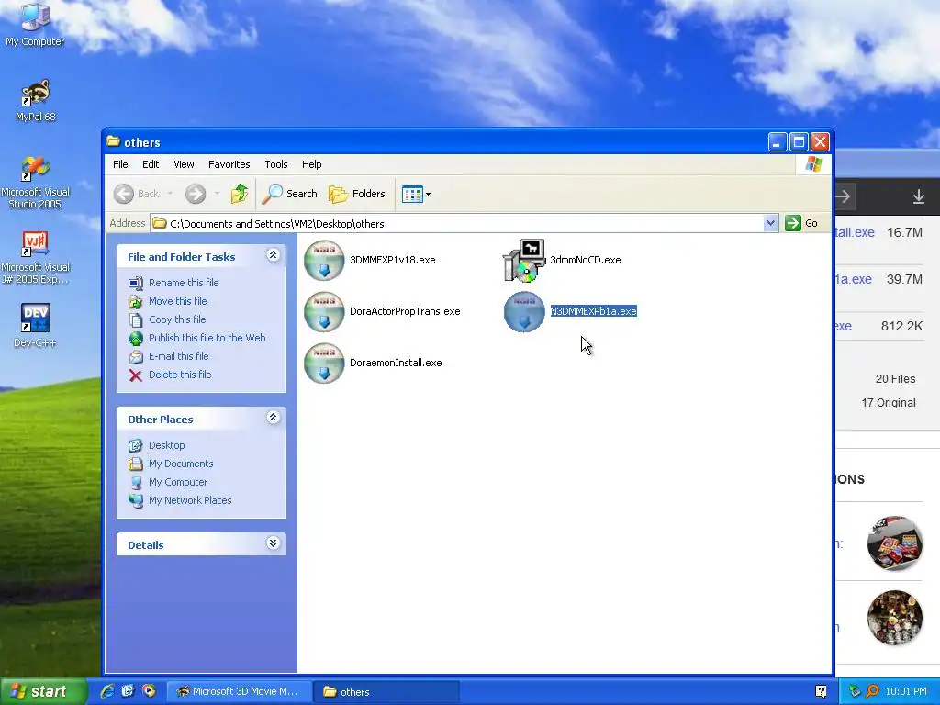Select the DoraActorPropTrans.exe installer icon
Screen dimensions: 940x705
(x=324, y=312)
